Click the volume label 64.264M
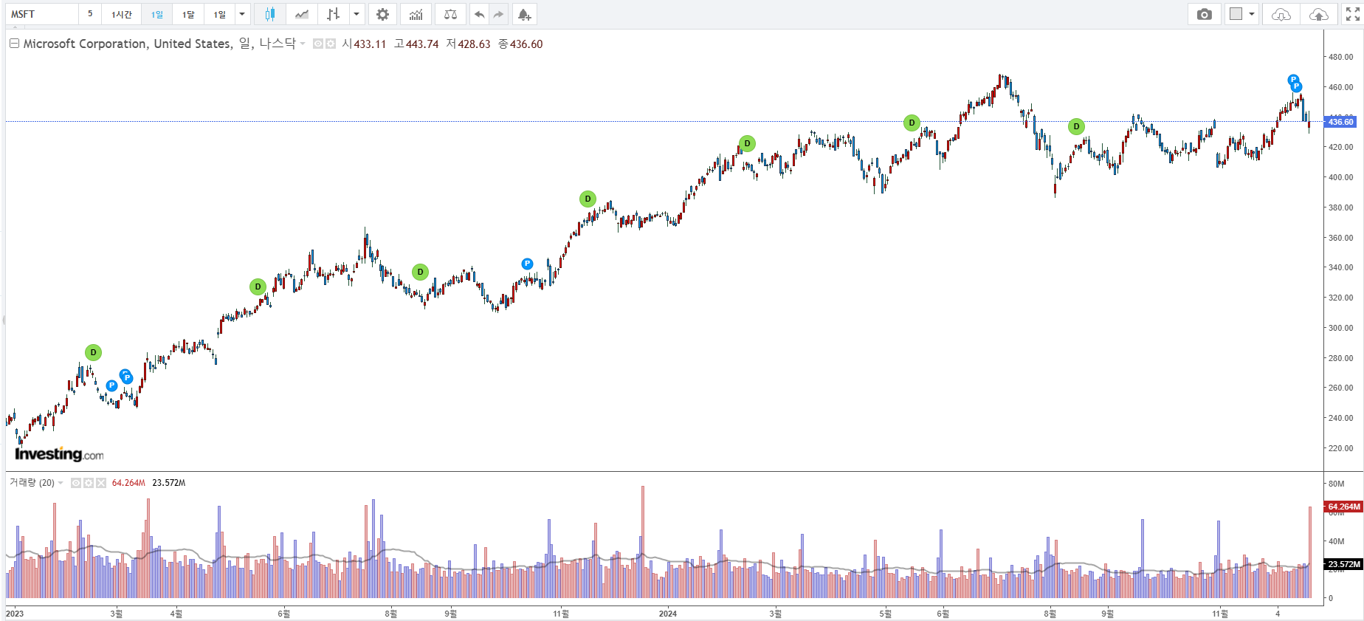The height and width of the screenshot is (621, 1364). click(1343, 507)
